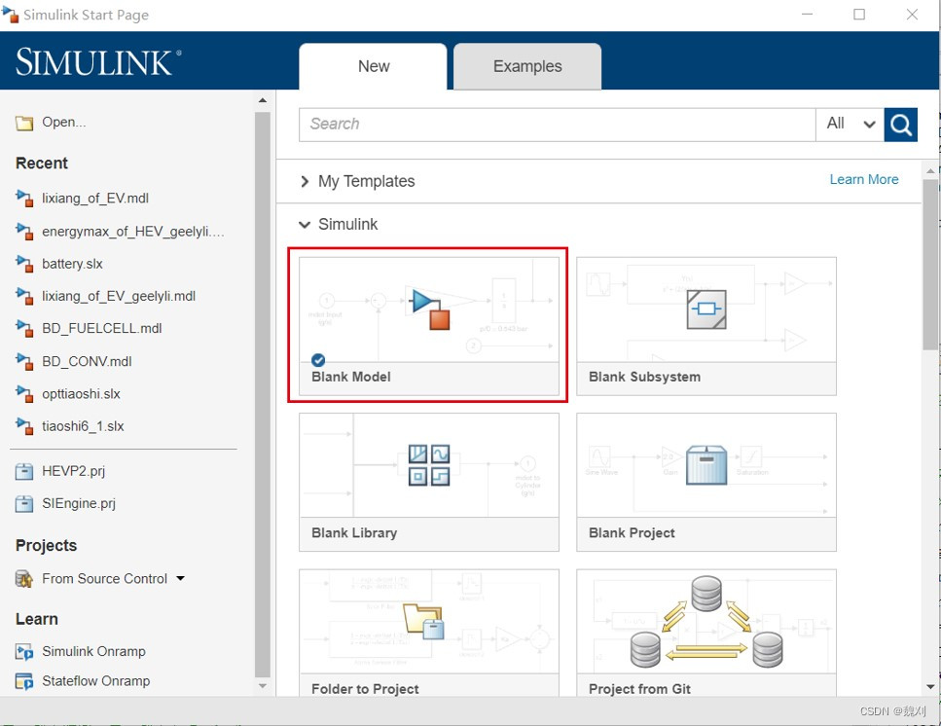Click the Project from Git databases icon
The width and height of the screenshot is (941, 726).
click(706, 622)
